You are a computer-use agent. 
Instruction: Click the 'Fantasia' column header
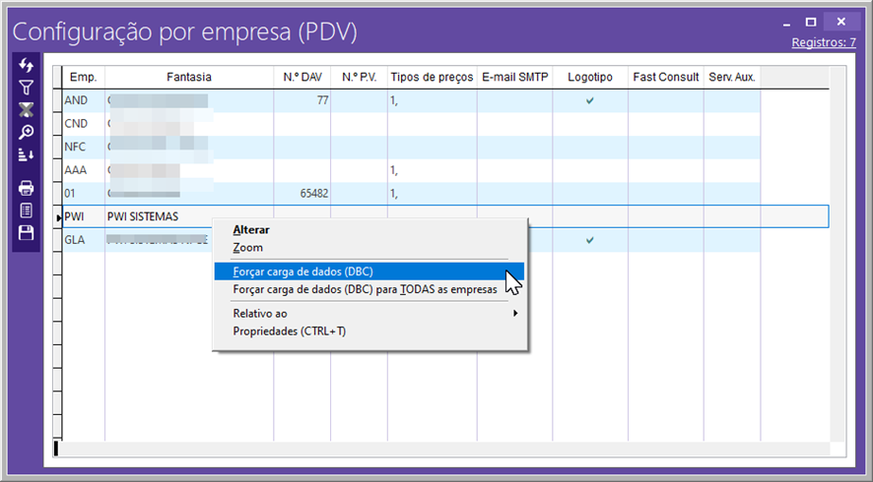pyautogui.click(x=188, y=77)
